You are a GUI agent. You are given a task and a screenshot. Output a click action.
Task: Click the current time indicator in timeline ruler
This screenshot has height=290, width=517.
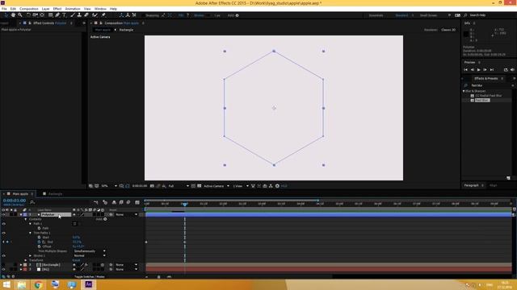coord(185,204)
